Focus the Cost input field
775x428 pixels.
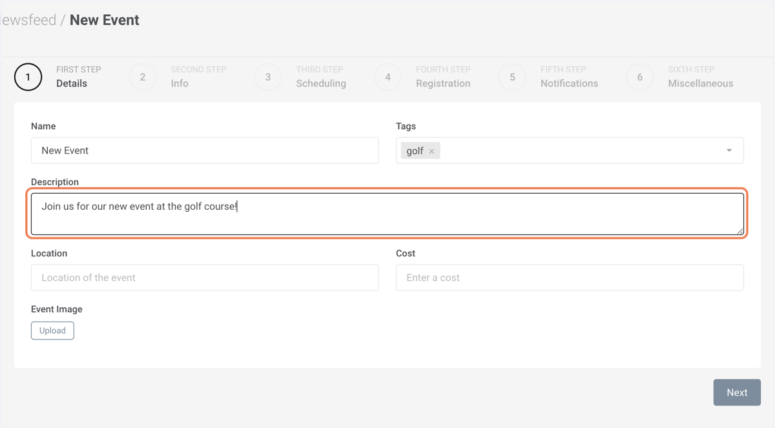570,278
